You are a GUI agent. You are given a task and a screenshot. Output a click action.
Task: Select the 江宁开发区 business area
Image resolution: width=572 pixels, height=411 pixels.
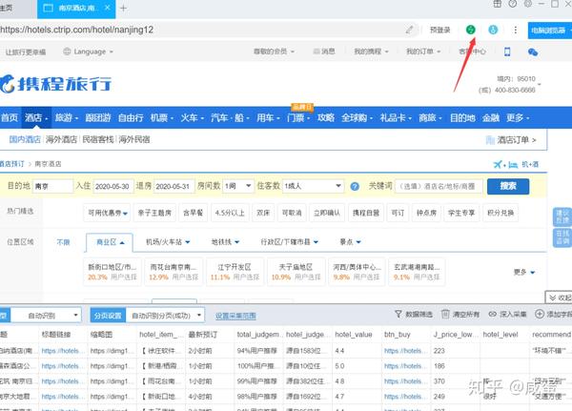point(235,272)
